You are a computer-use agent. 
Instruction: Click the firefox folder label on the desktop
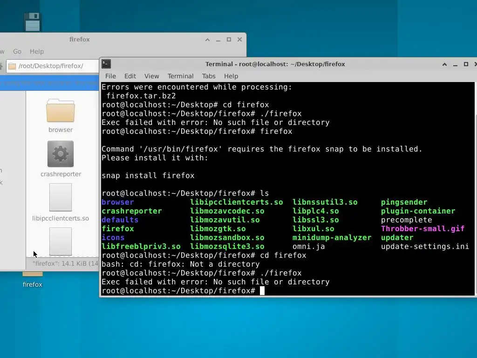[x=32, y=285]
